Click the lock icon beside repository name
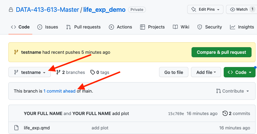The height and width of the screenshot is (134, 257). tap(11, 10)
